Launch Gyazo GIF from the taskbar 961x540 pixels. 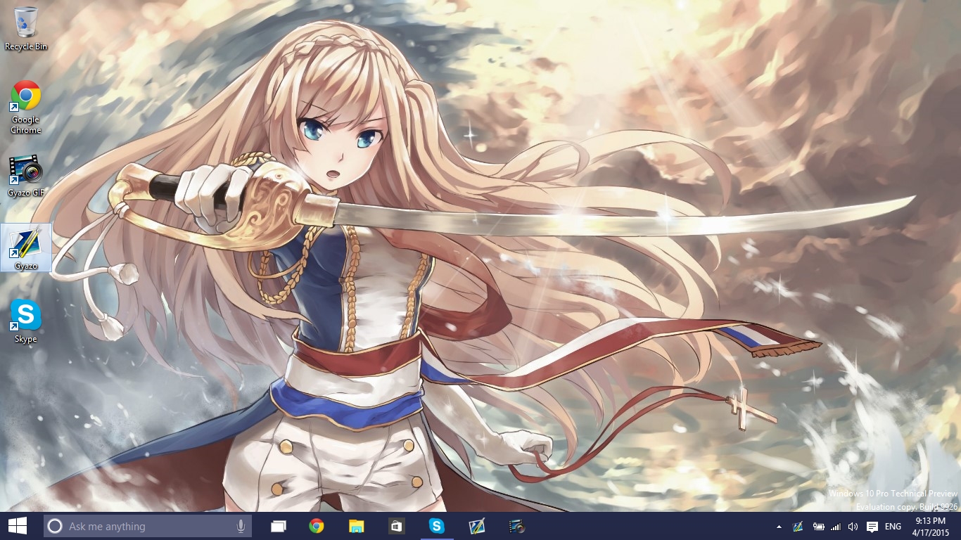pyautogui.click(x=517, y=526)
